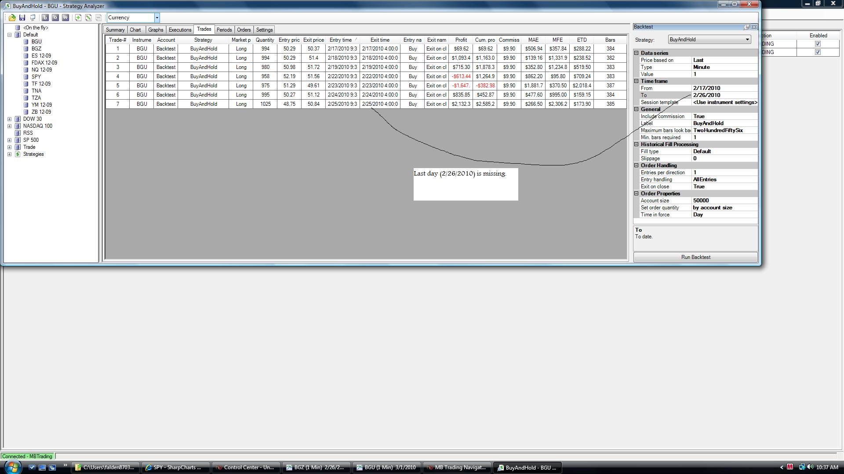The image size is (844, 474).
Task: Toggle the second Enabled checkbox
Action: tap(818, 52)
